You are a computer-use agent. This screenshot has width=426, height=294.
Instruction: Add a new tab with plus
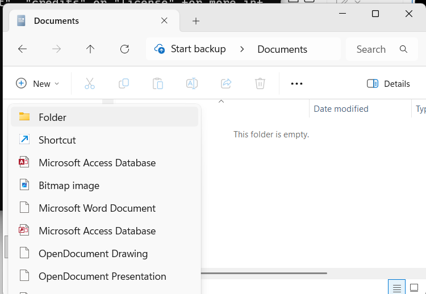(196, 21)
